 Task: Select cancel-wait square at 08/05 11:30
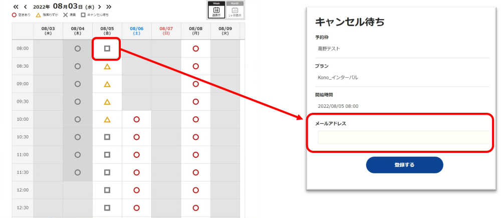click(x=107, y=172)
